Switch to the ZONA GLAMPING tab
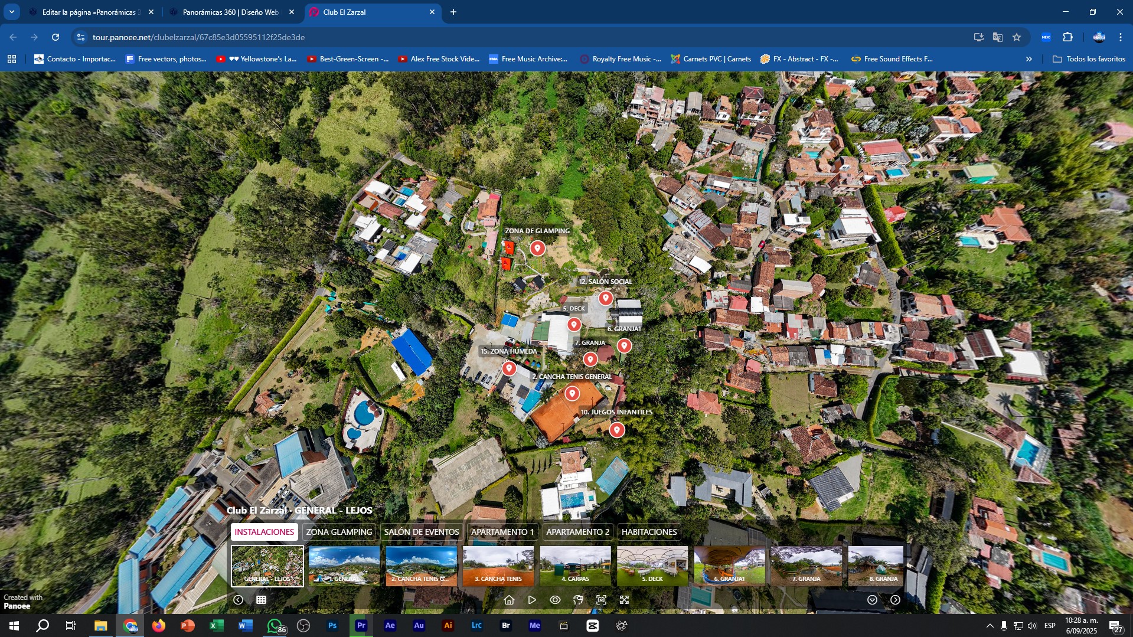Screen dimensions: 1133x637 pos(339,532)
